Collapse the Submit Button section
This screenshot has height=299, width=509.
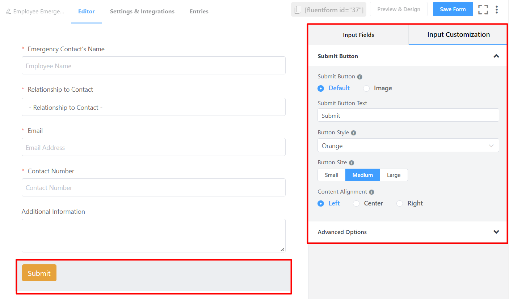tap(496, 56)
